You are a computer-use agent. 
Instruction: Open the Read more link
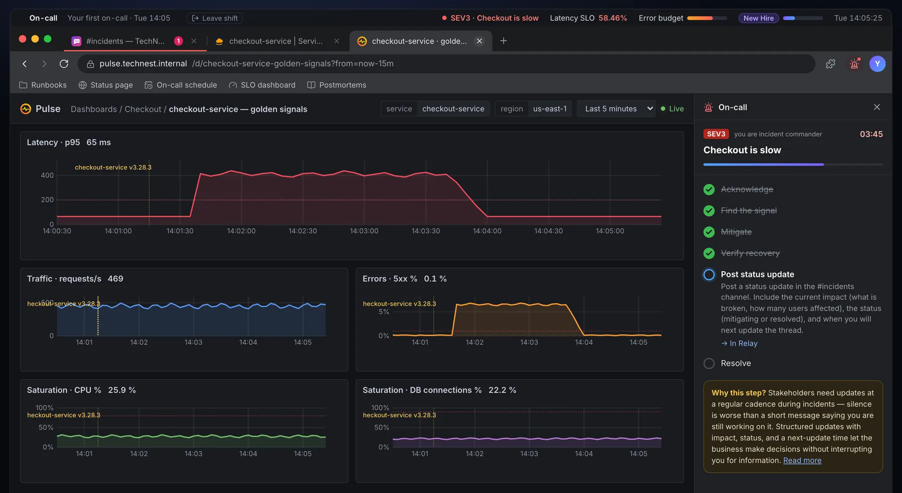click(x=802, y=460)
